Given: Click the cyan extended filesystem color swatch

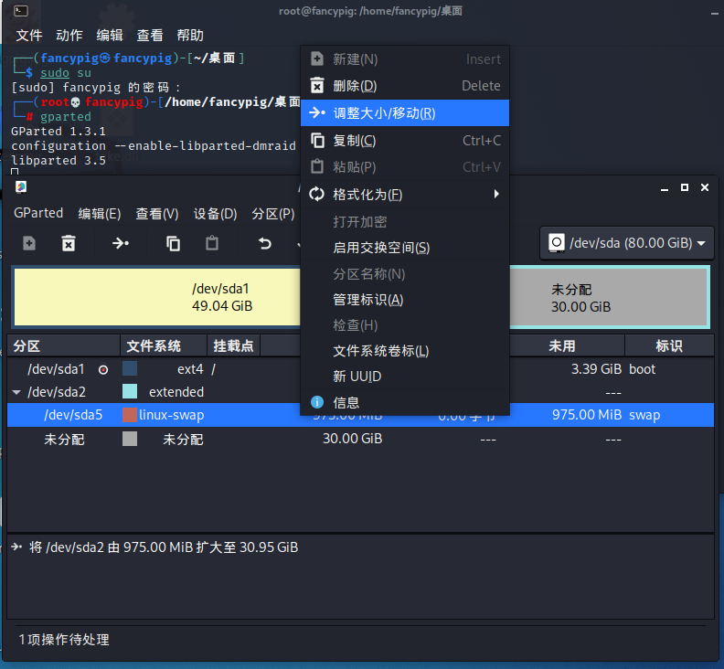Looking at the screenshot, I should (x=130, y=391).
